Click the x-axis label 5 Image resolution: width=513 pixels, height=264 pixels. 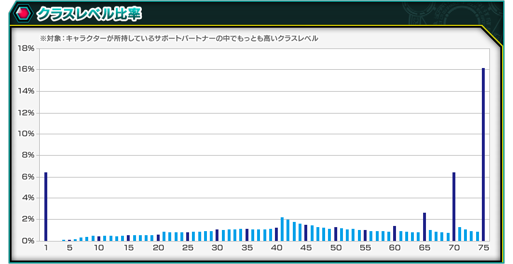click(x=69, y=248)
